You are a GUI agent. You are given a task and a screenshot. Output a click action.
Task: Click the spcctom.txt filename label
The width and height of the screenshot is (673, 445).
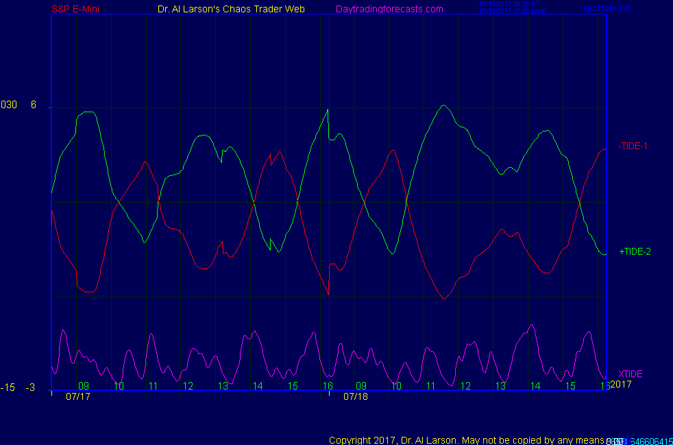[x=606, y=8]
